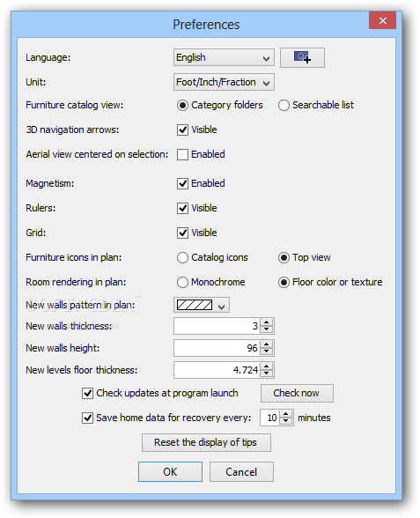Click the recovery minutes value field
This screenshot has height=518, width=420.
[270, 418]
